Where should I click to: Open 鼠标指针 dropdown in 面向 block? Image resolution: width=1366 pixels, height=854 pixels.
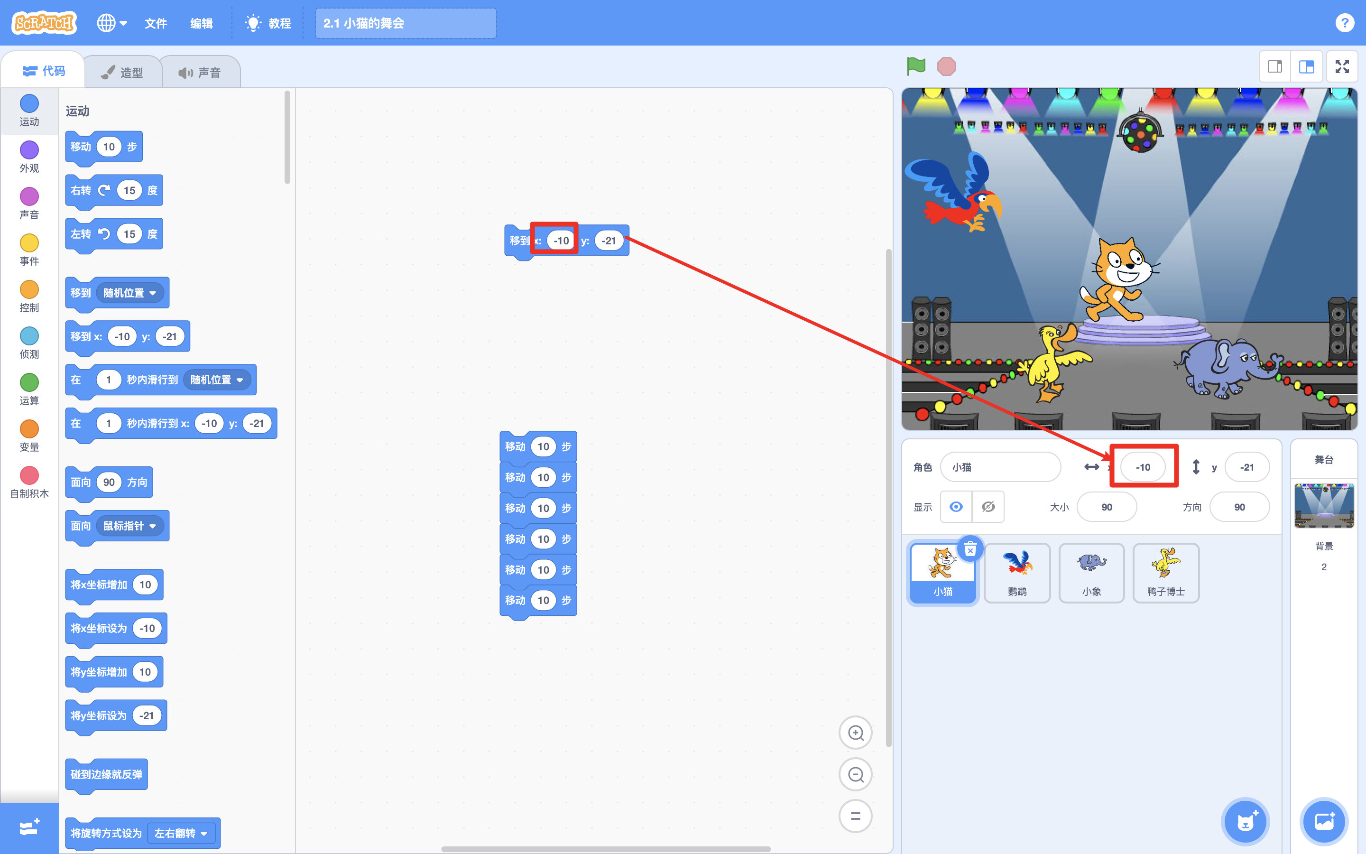coord(130,526)
